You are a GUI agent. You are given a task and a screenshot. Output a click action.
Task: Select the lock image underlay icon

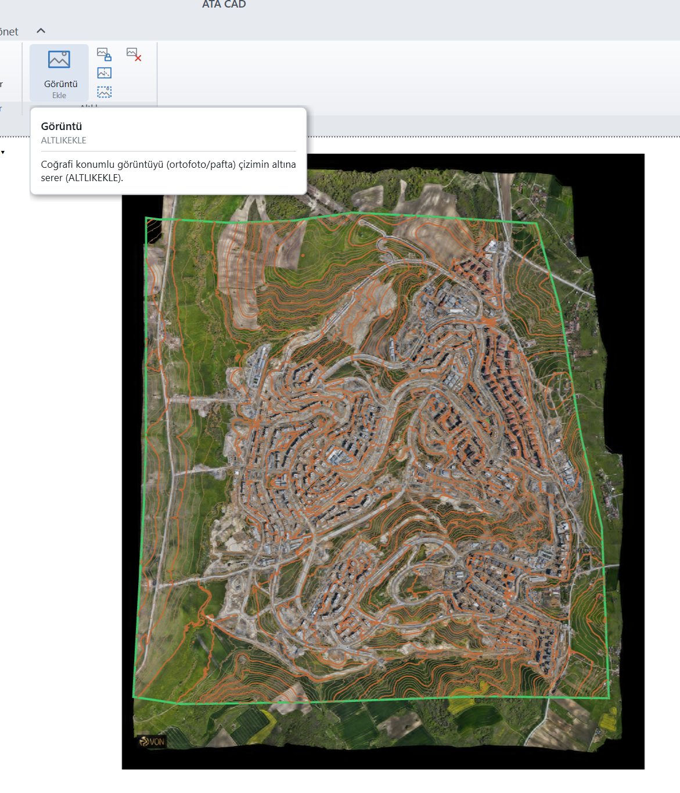coord(105,55)
